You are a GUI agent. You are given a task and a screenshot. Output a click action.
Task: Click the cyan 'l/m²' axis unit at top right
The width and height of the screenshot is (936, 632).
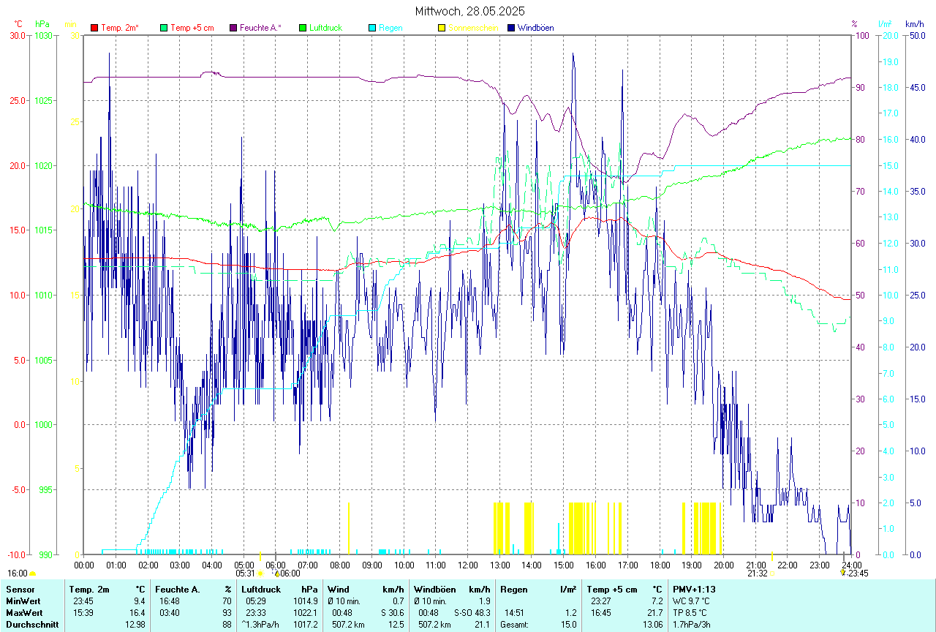(x=886, y=24)
